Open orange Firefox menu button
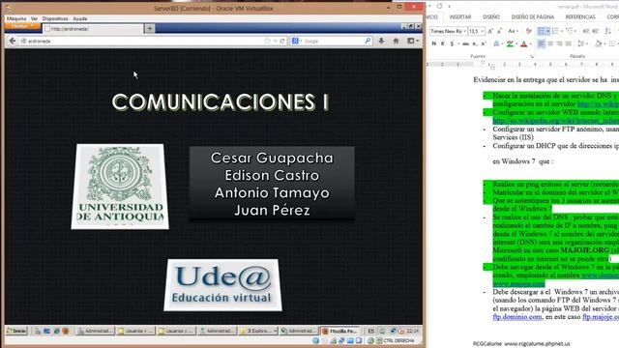 tap(22, 26)
